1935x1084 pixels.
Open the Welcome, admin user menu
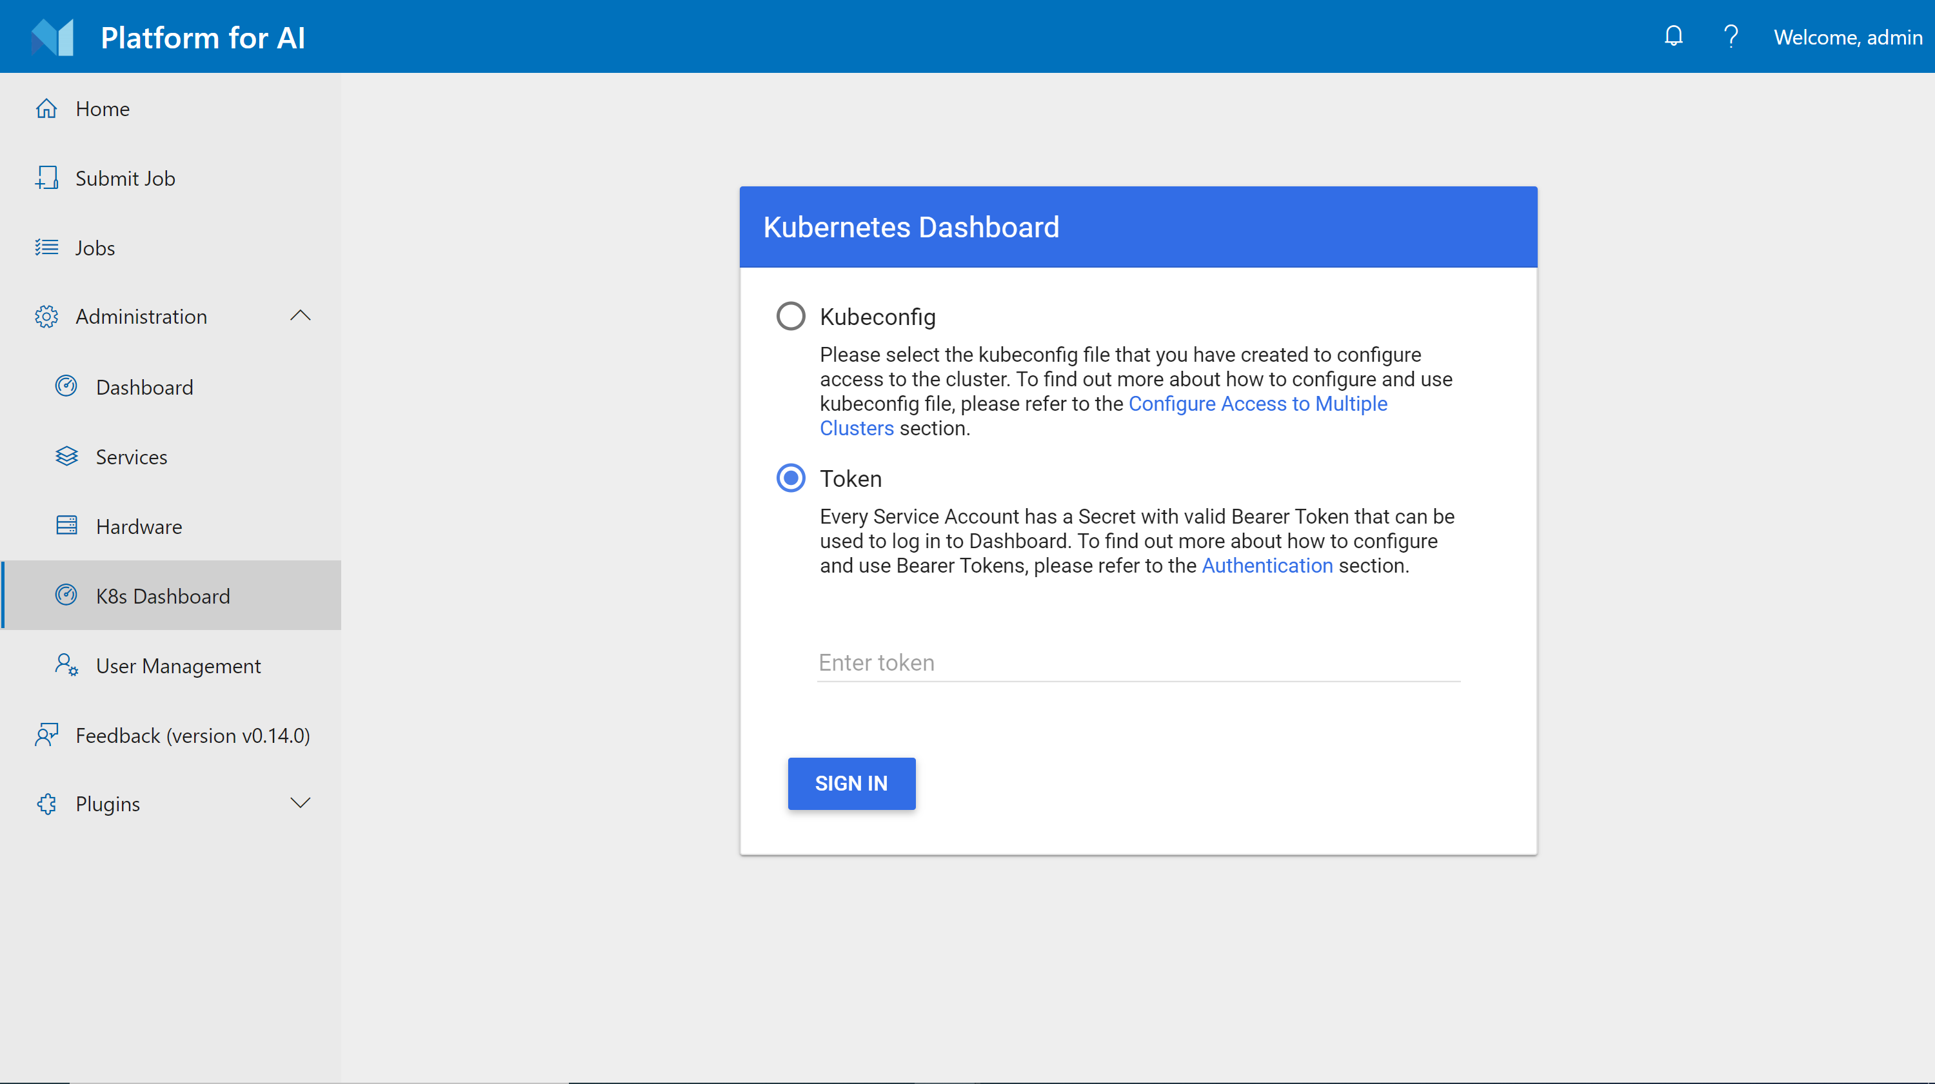pyautogui.click(x=1847, y=37)
